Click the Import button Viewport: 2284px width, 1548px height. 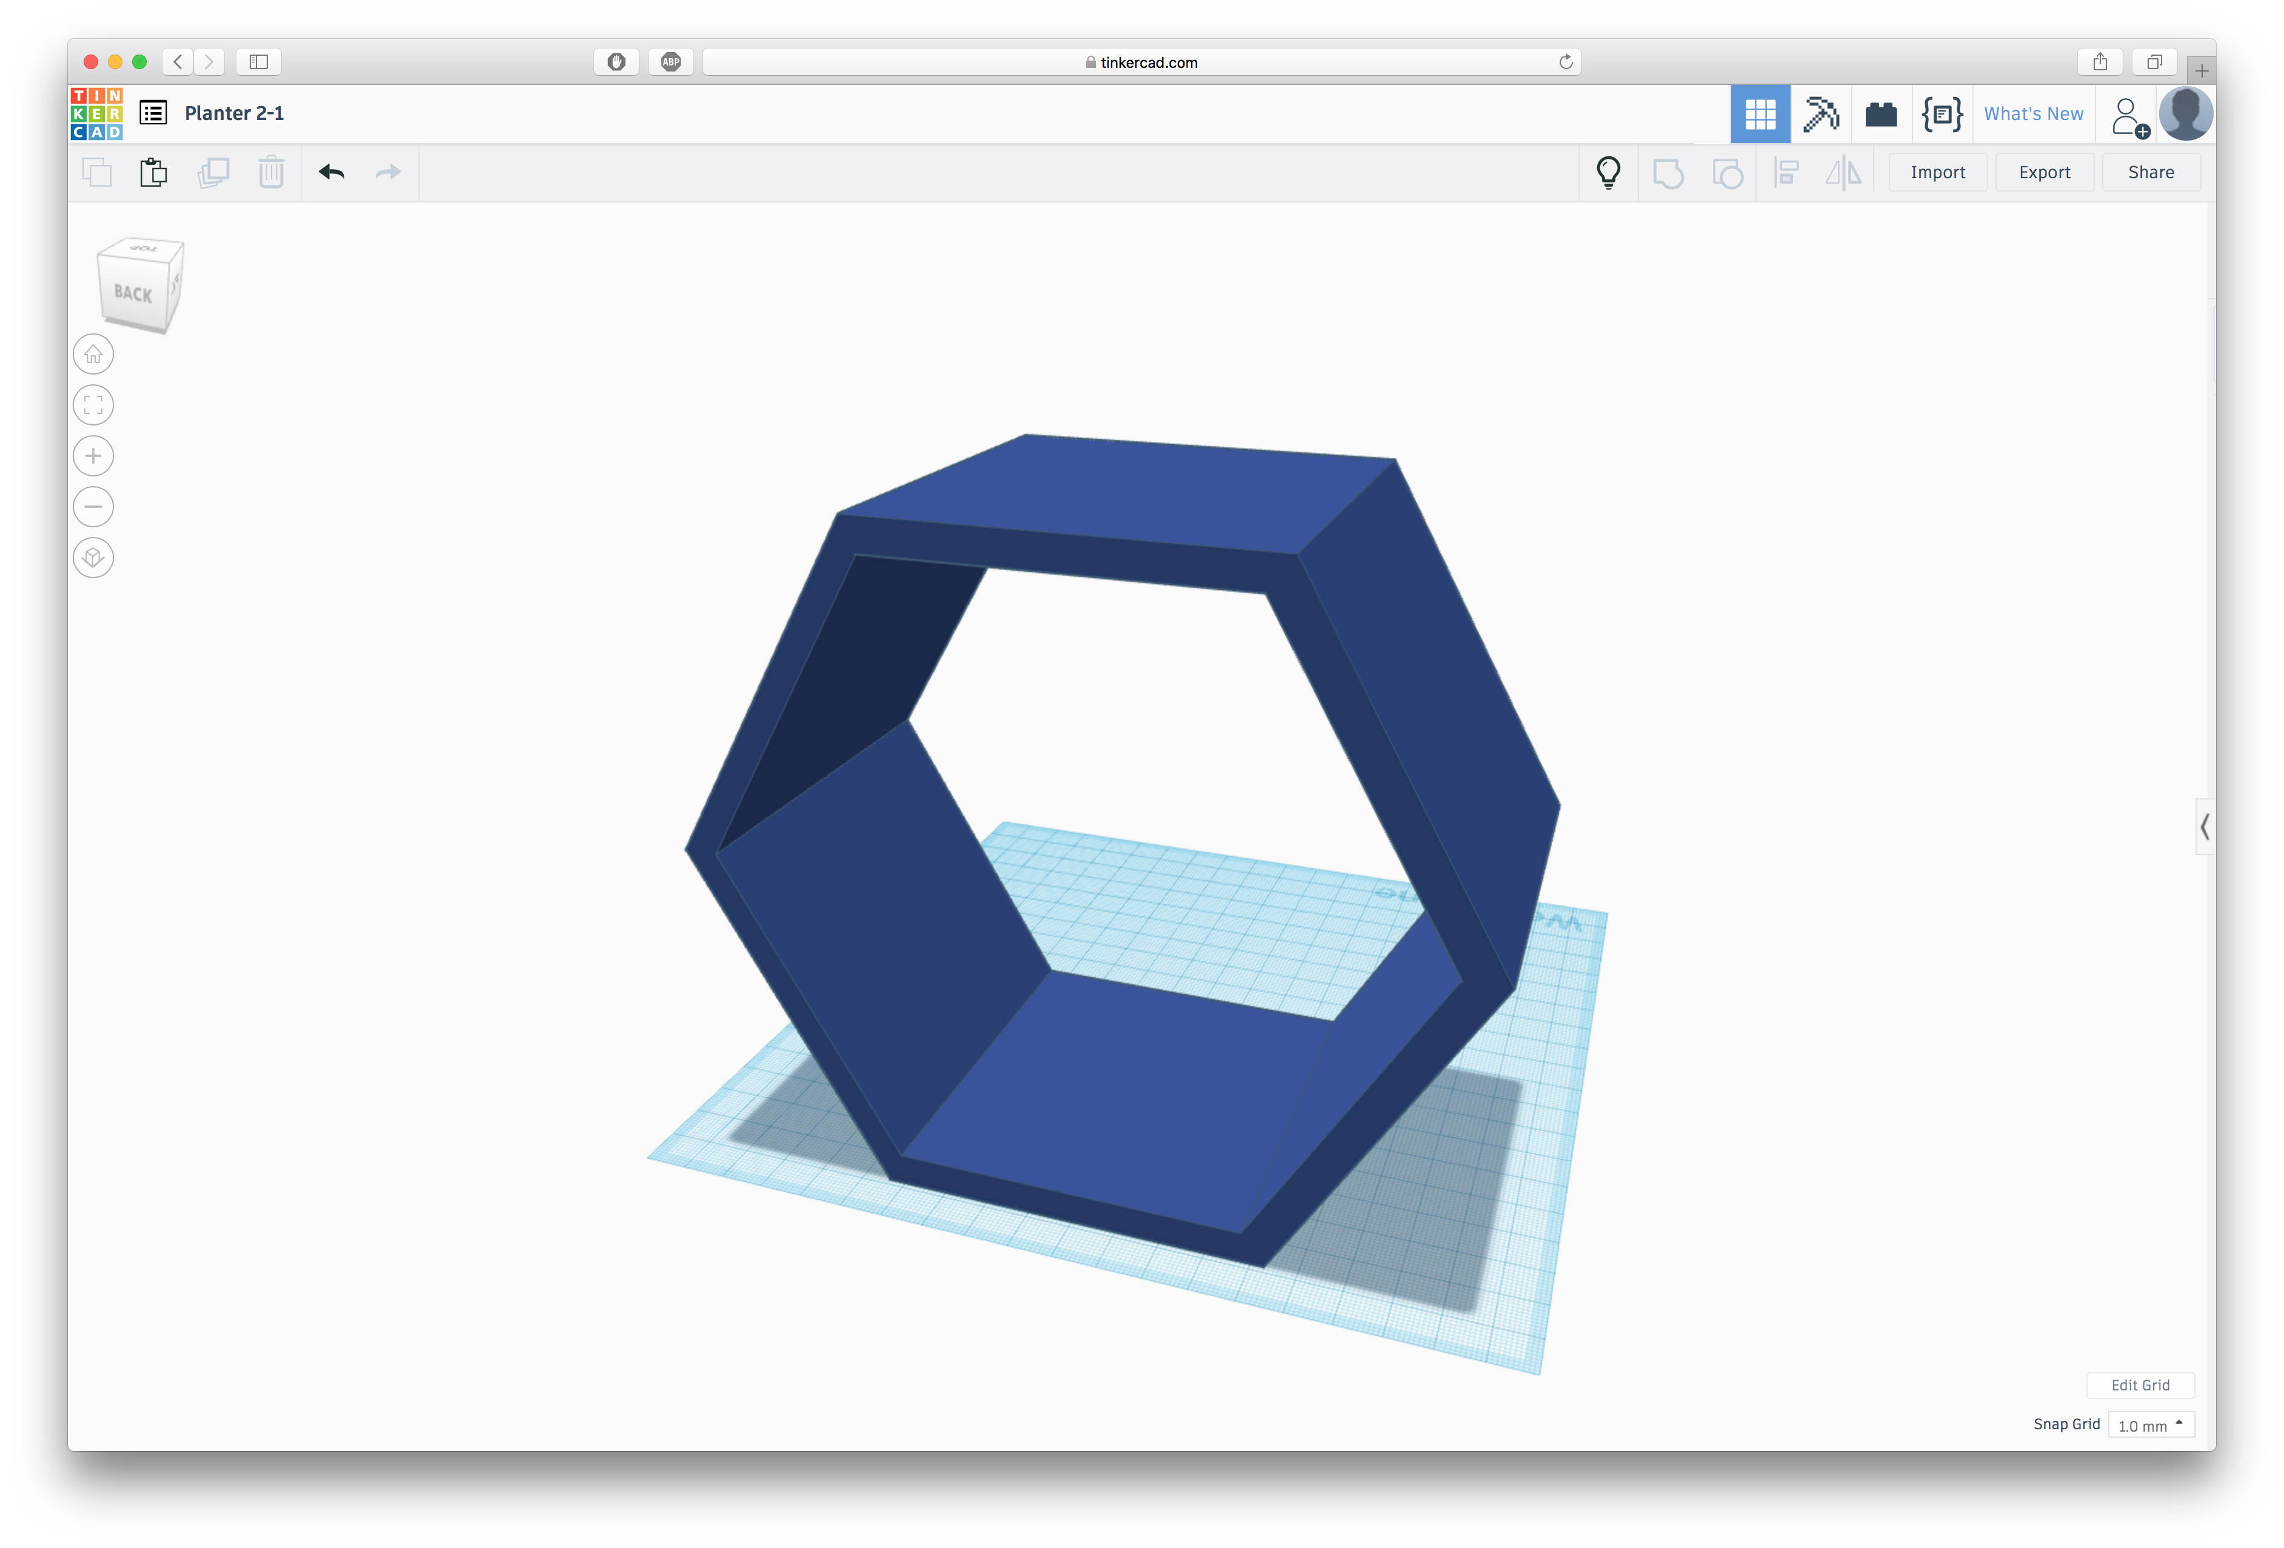1937,173
